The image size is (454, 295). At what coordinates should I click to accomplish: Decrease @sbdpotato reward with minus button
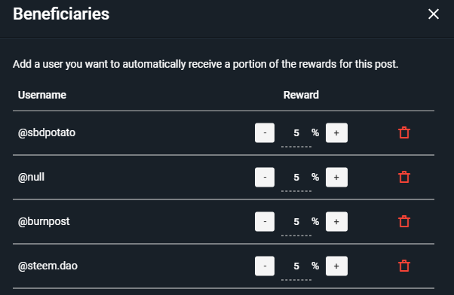click(x=265, y=133)
